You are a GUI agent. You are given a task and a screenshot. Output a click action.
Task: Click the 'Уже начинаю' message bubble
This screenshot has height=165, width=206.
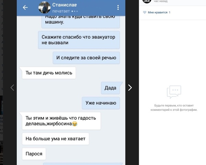pos(101,103)
